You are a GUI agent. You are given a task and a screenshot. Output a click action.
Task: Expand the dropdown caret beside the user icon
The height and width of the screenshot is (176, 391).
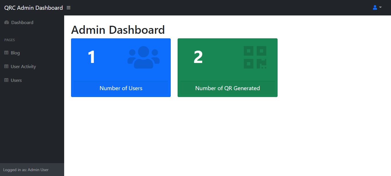(x=380, y=7)
